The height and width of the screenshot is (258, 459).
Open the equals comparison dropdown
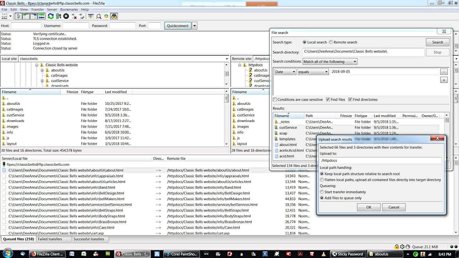point(313,72)
